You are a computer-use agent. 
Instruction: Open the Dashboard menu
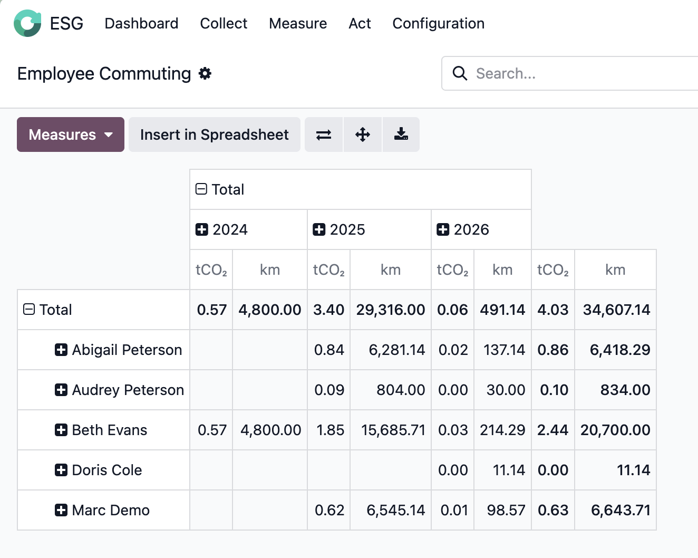pos(141,23)
